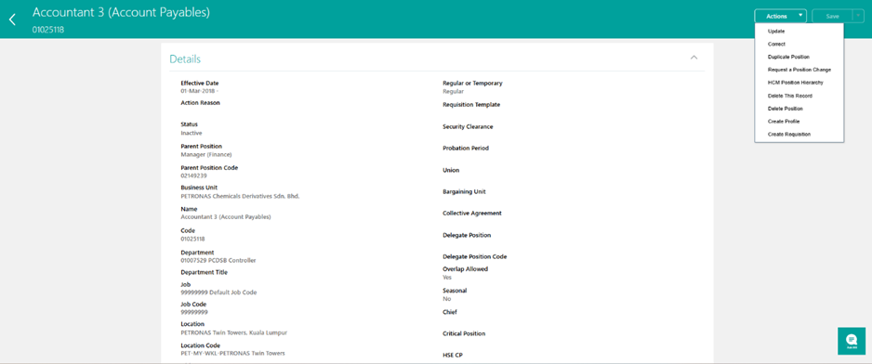Click location code PET-MY-WKL-PETRONAS Twin Towers
The width and height of the screenshot is (872, 364).
tap(233, 354)
